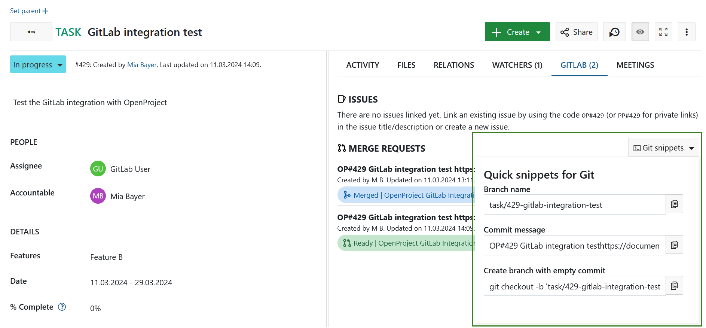
Task: Open Mia Bayer author link
Action: [142, 65]
